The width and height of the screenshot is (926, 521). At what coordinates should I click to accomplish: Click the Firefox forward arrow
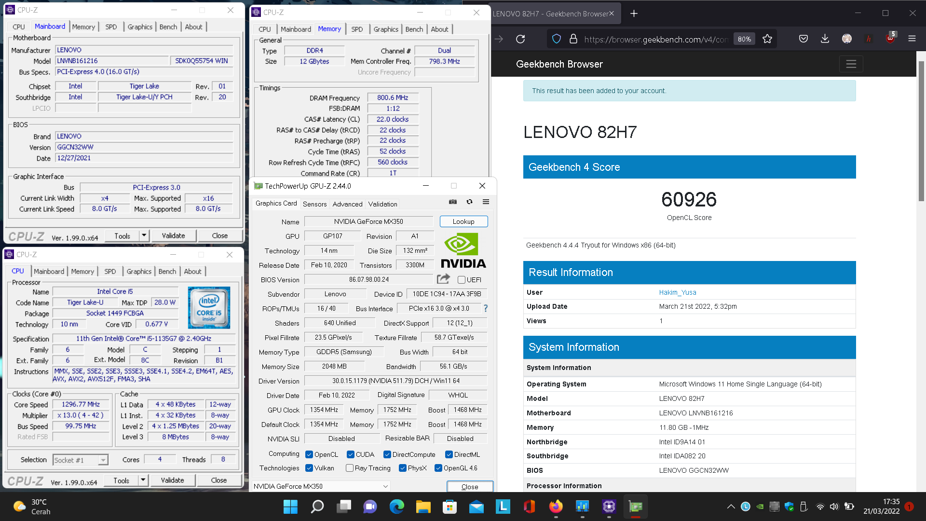click(x=499, y=39)
